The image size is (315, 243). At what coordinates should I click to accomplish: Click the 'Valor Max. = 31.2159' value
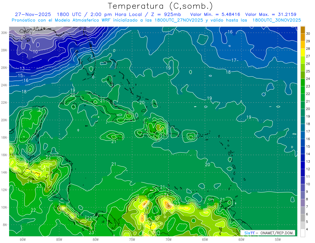pyautogui.click(x=270, y=14)
